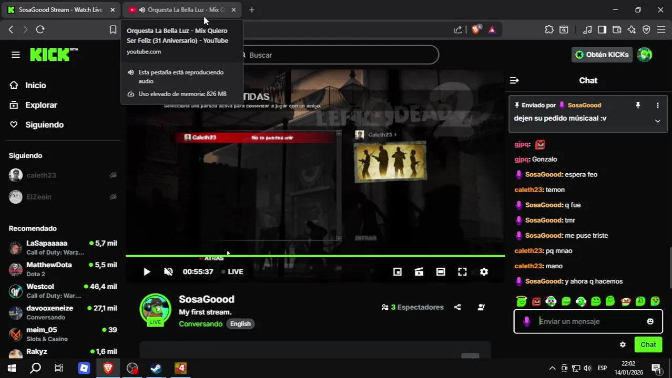Open followed channel ElZeein
672x378 pixels.
pyautogui.click(x=63, y=197)
